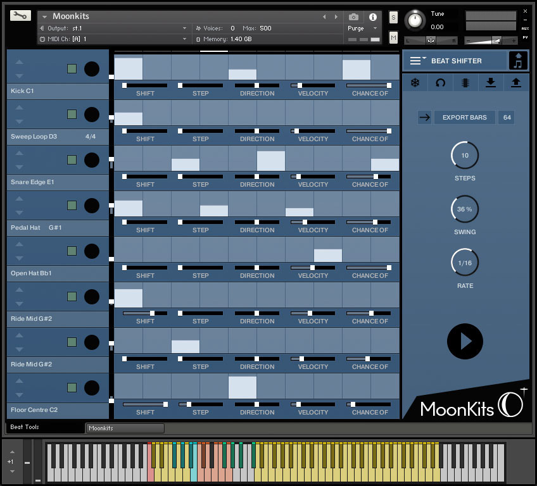Click the download/load preset icon
537x486 pixels.
pos(491,82)
